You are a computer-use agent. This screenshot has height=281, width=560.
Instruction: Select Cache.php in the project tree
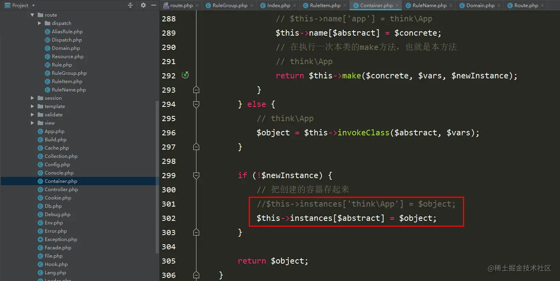tap(57, 148)
